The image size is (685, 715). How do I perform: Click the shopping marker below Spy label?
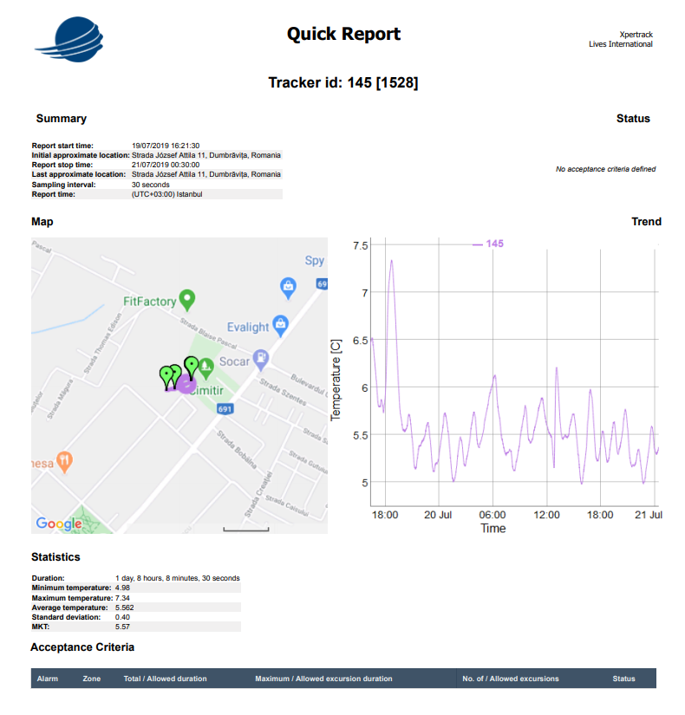tap(289, 285)
